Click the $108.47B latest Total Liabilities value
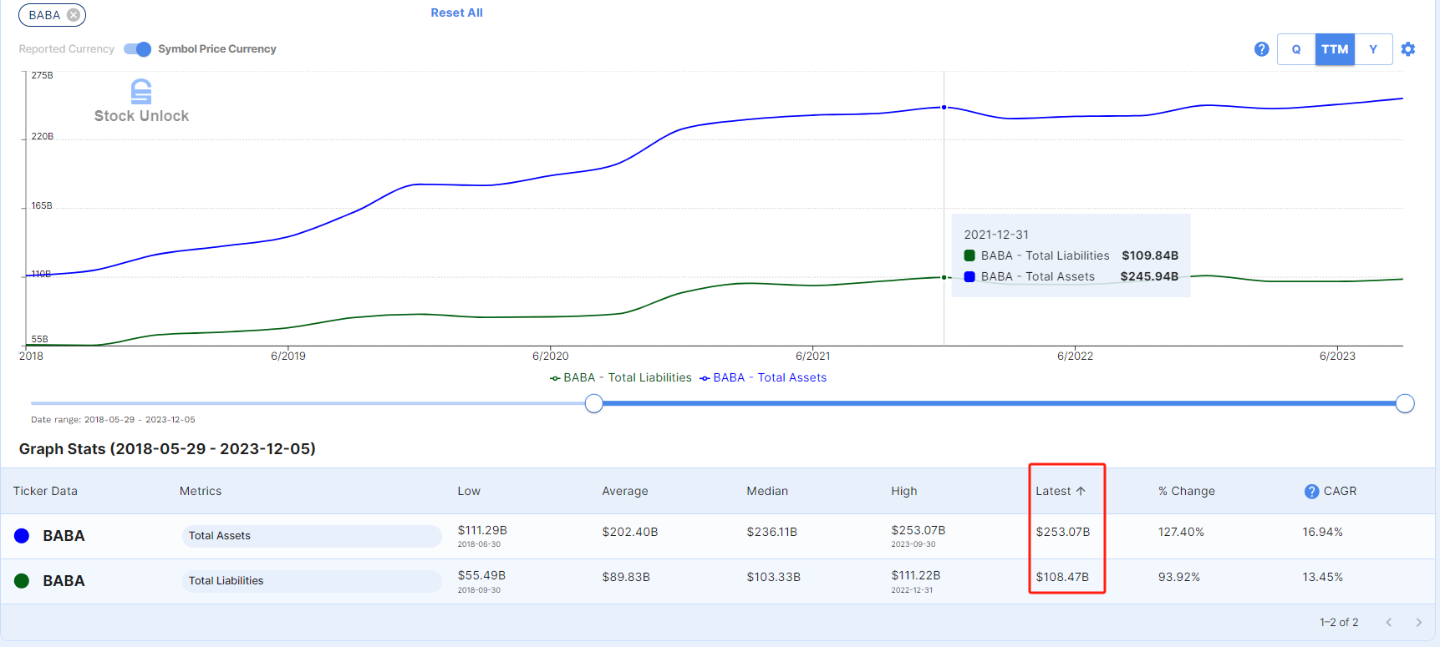 click(1062, 577)
